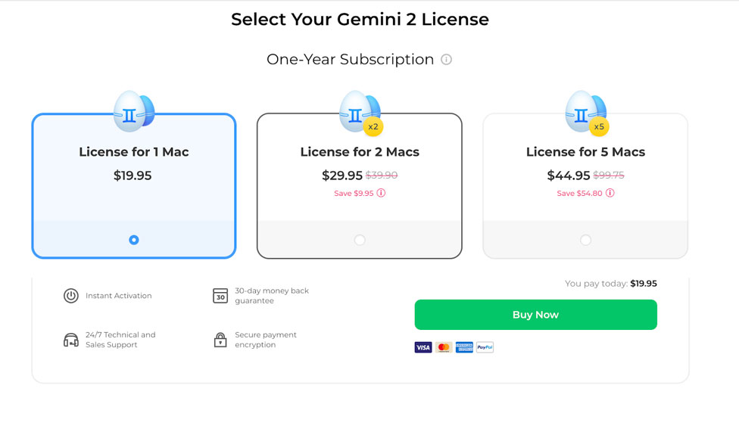
Task: Click the Mastercard logo
Action: (444, 347)
